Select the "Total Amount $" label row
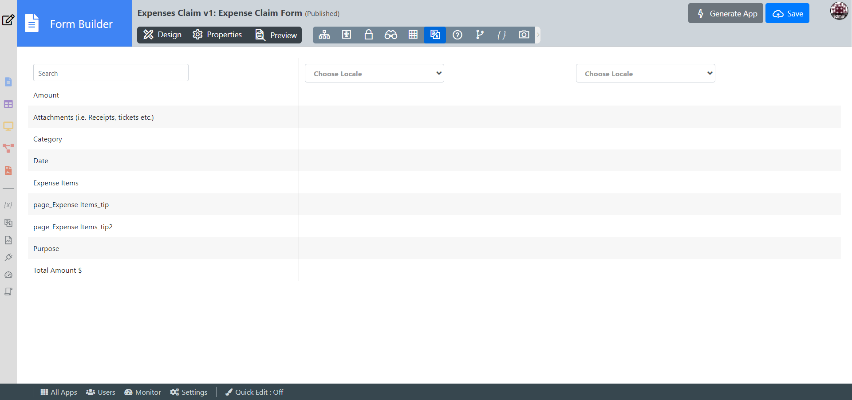Image resolution: width=852 pixels, height=400 pixels. pos(58,271)
